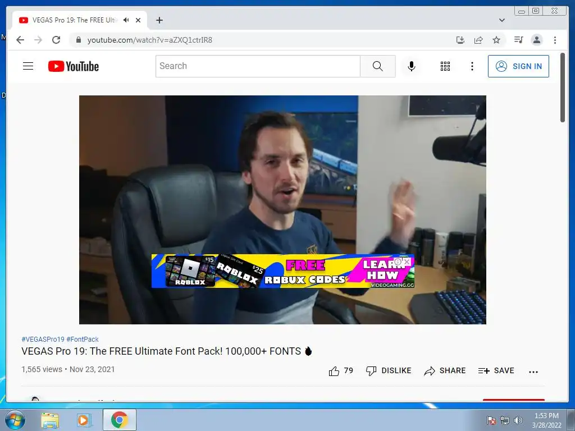The image size is (575, 431).
Task: Open the SHARE dialog
Action: coord(445,371)
